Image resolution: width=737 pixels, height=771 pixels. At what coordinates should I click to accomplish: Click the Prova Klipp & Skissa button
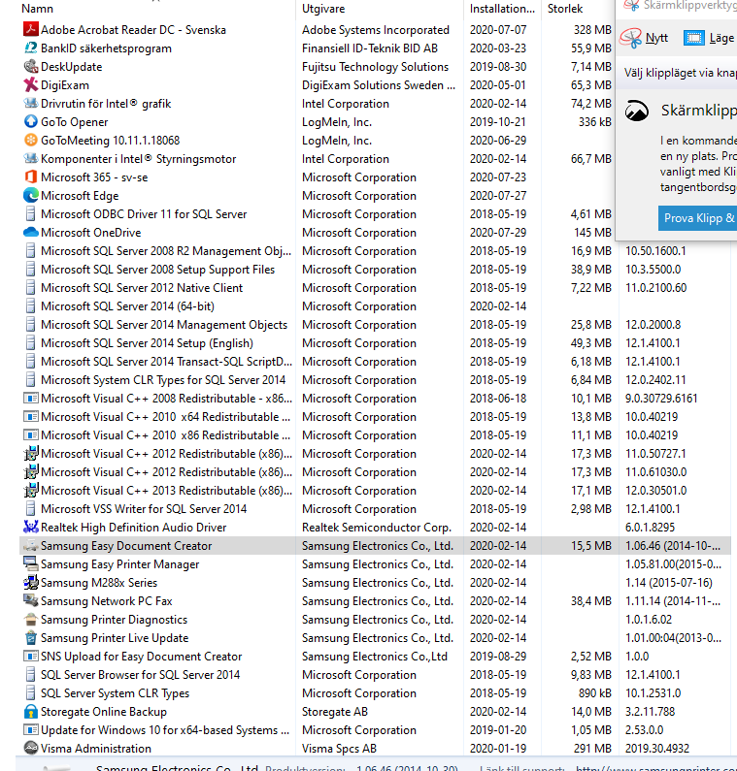point(697,218)
